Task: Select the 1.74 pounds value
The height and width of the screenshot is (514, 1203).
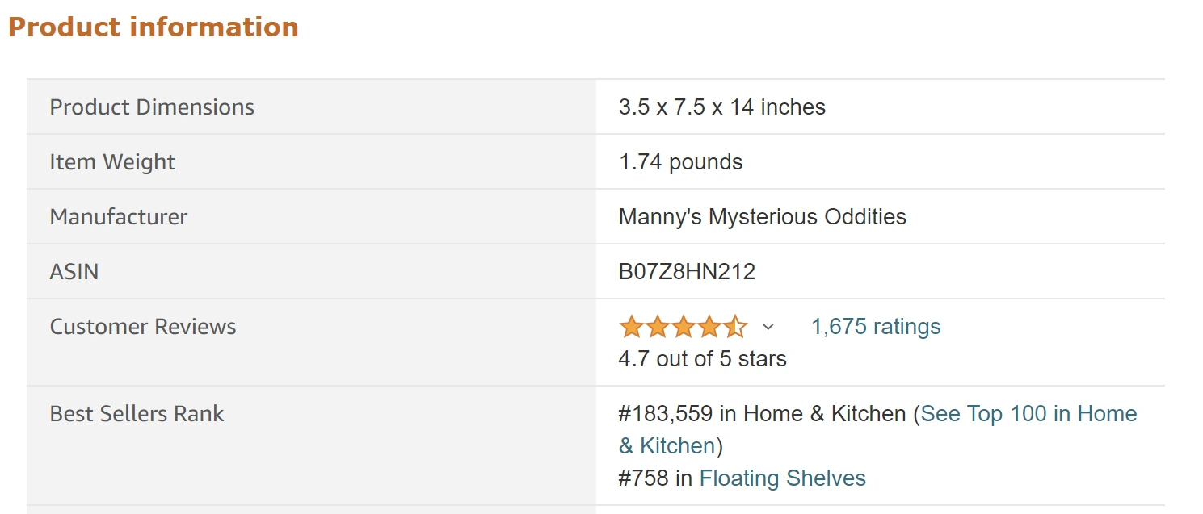Action: (x=680, y=162)
